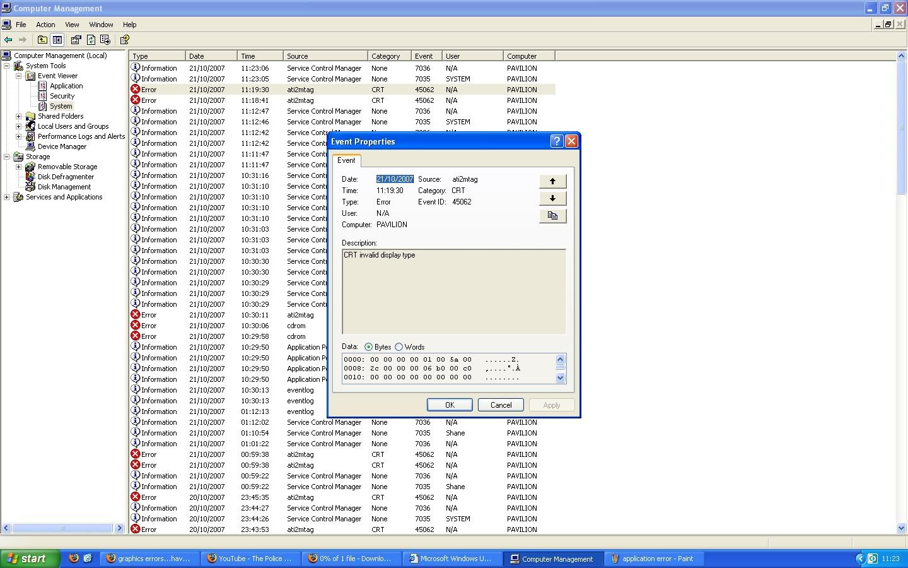Click the Back arrow in the toolbar

8,40
